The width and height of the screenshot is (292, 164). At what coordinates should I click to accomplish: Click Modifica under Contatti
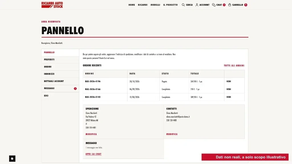(x=172, y=134)
